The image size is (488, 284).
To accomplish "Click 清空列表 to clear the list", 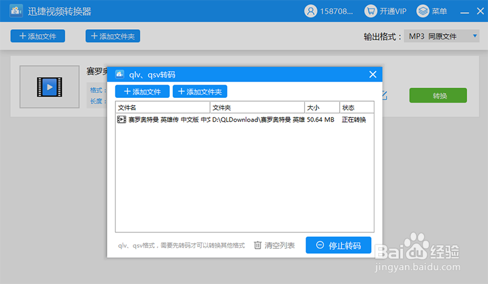I will 274,246.
